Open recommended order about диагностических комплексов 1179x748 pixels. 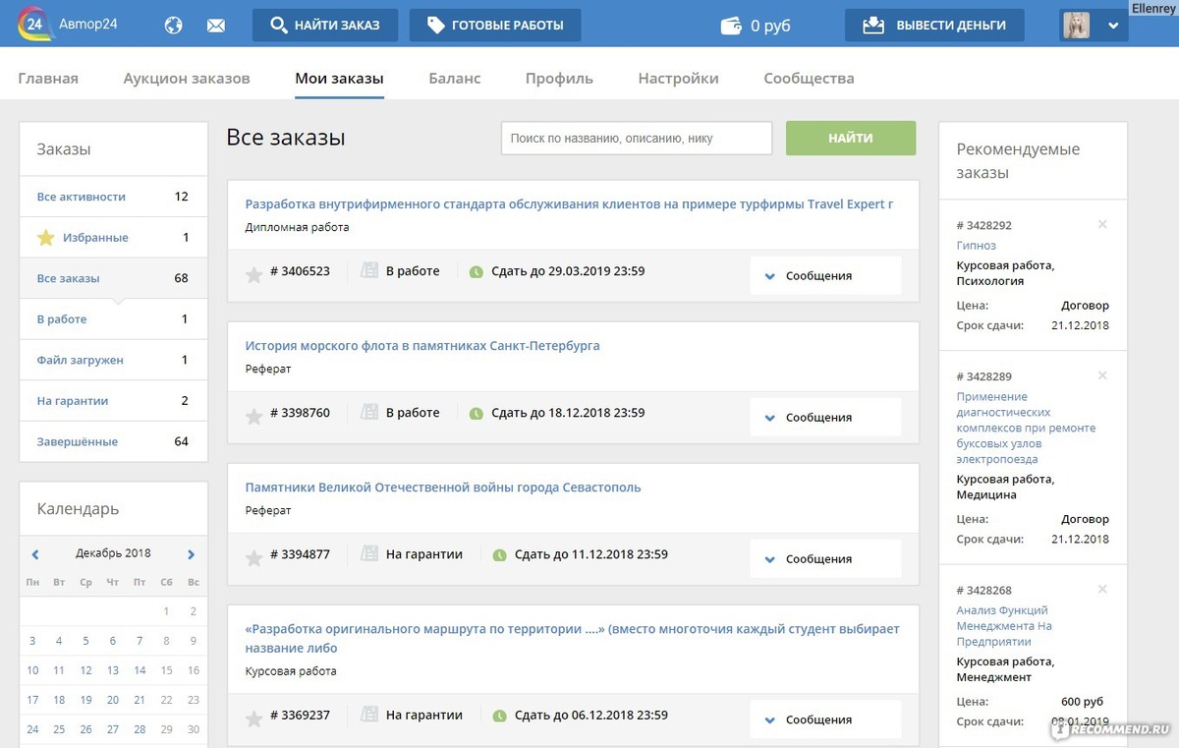coord(1026,428)
